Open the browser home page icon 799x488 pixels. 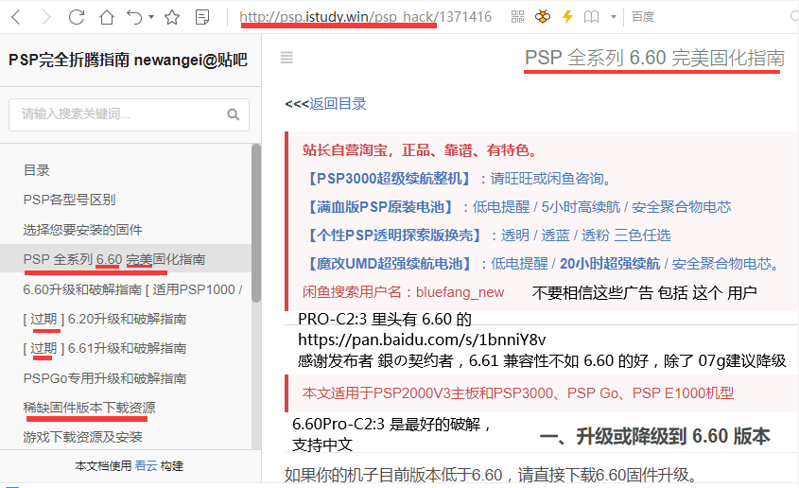point(107,17)
